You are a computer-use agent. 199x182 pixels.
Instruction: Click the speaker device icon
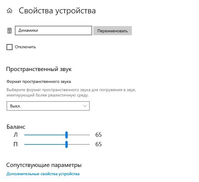(10, 30)
